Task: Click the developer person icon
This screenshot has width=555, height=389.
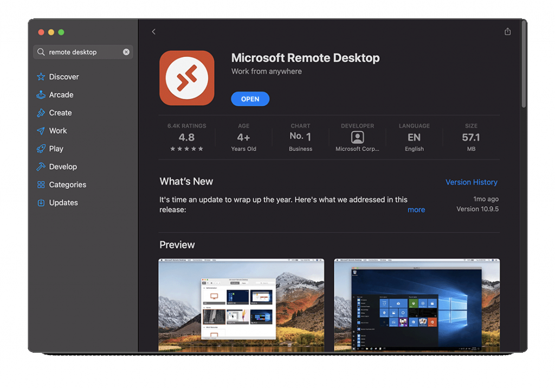Action: pos(358,137)
